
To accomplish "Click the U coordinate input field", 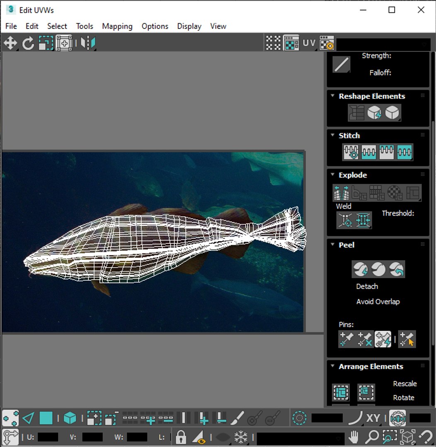I will (48, 437).
